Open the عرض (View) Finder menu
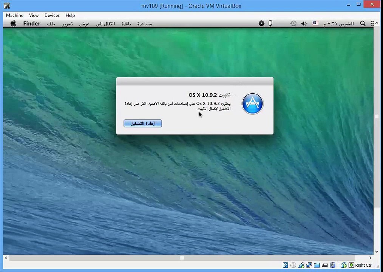Image resolution: width=383 pixels, height=272 pixels. click(84, 24)
